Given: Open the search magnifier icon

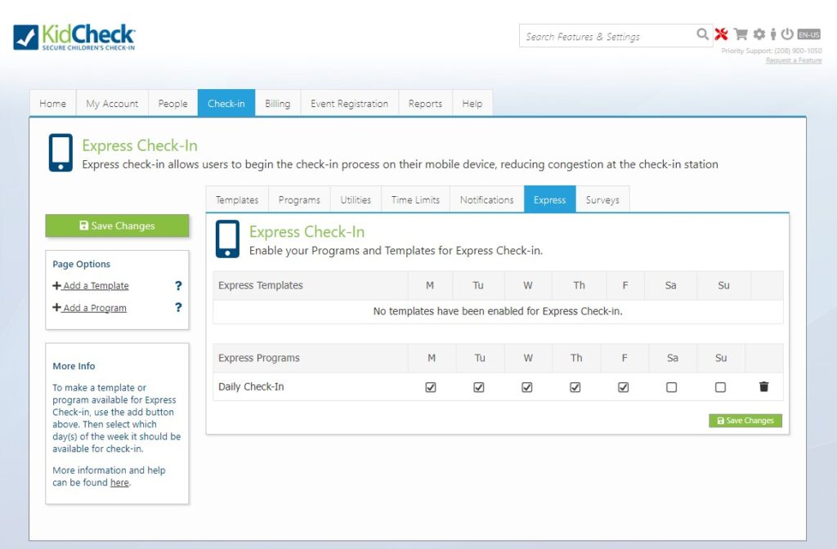Looking at the screenshot, I should pos(702,35).
